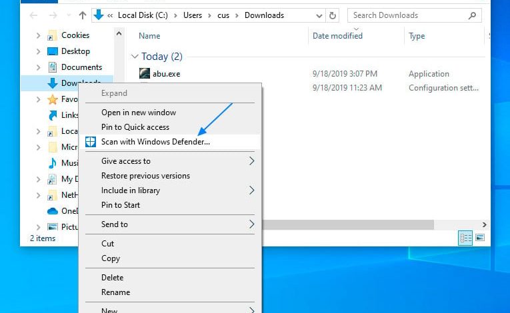Open the New submenu

click(x=169, y=310)
